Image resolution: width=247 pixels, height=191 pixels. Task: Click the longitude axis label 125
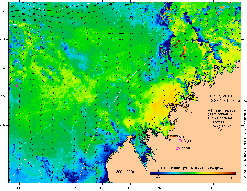pyautogui.click(x=186, y=188)
